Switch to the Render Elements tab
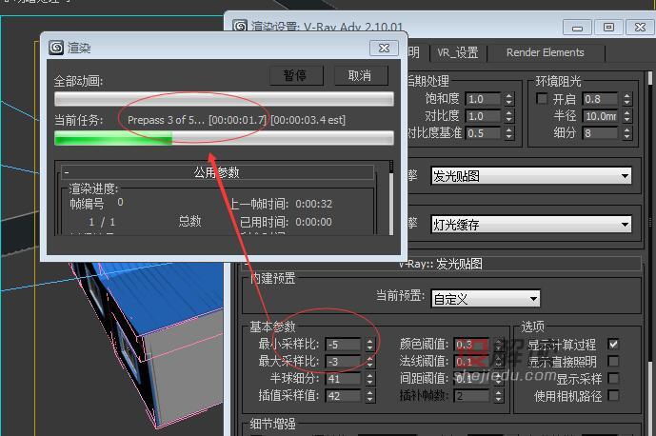Screen dimensions: 656x436 (546, 52)
